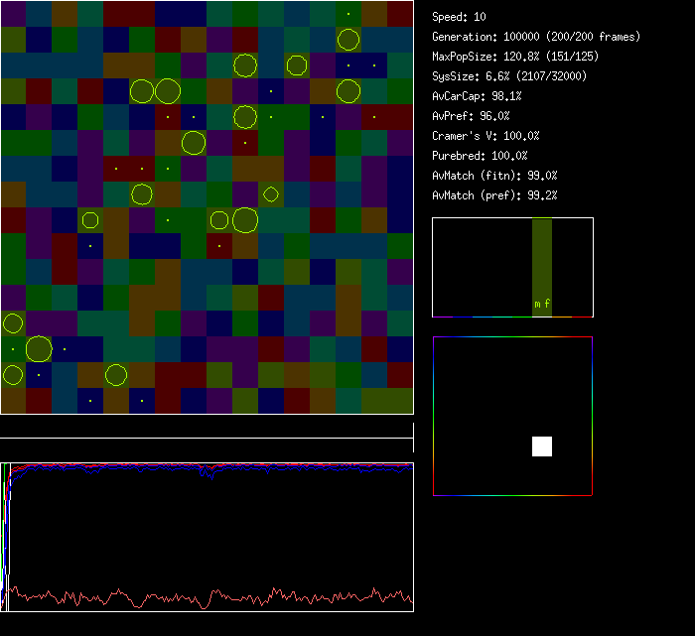
Task: Click the AvMatch (pref) statistic
Action: [x=495, y=195]
